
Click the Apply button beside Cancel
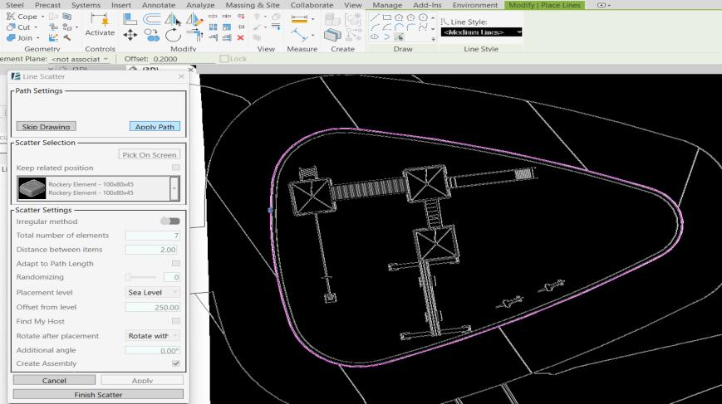[142, 380]
